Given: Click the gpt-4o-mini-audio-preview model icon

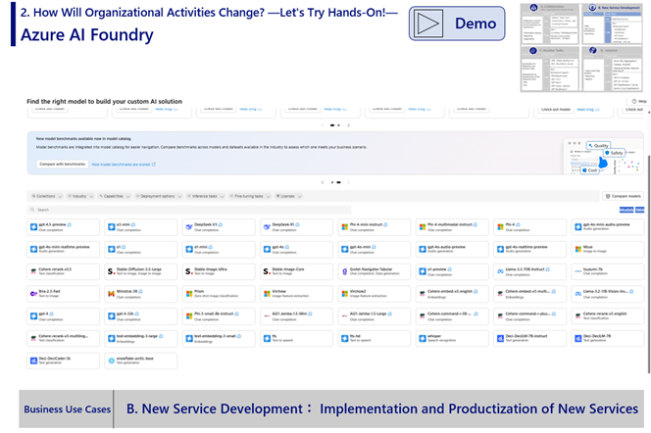Looking at the screenshot, I should click(577, 227).
